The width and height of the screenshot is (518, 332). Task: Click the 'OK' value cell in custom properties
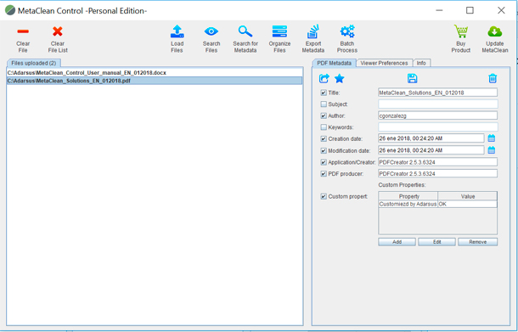[467, 204]
